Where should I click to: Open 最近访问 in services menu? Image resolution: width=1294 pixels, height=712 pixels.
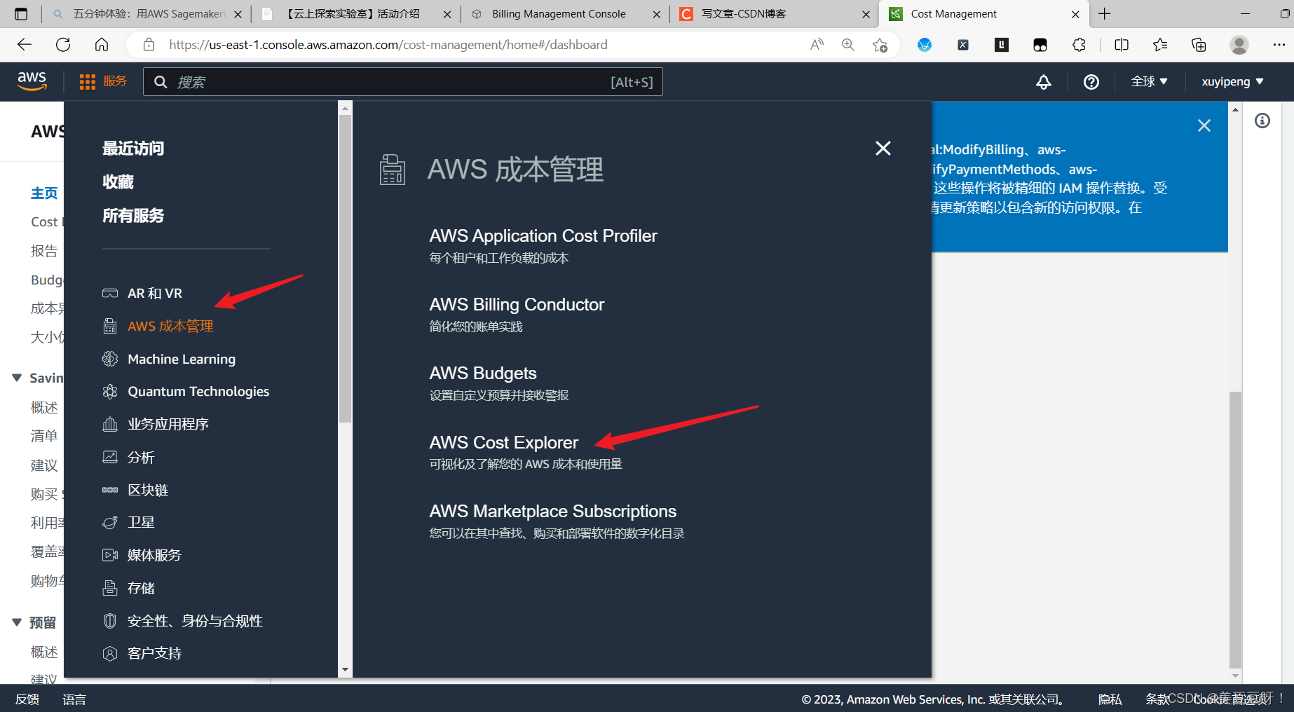coord(133,148)
